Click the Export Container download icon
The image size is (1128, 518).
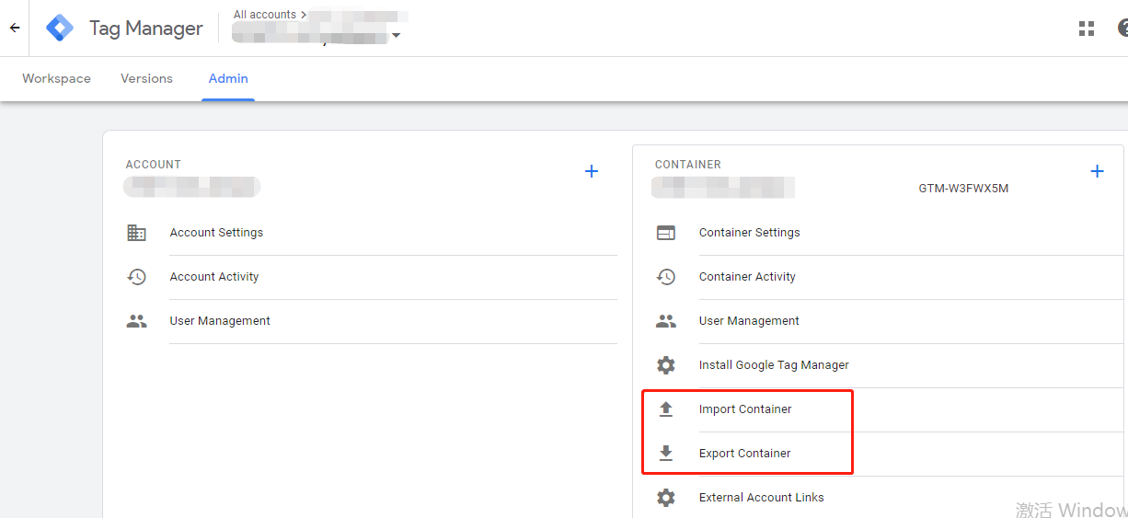point(666,454)
